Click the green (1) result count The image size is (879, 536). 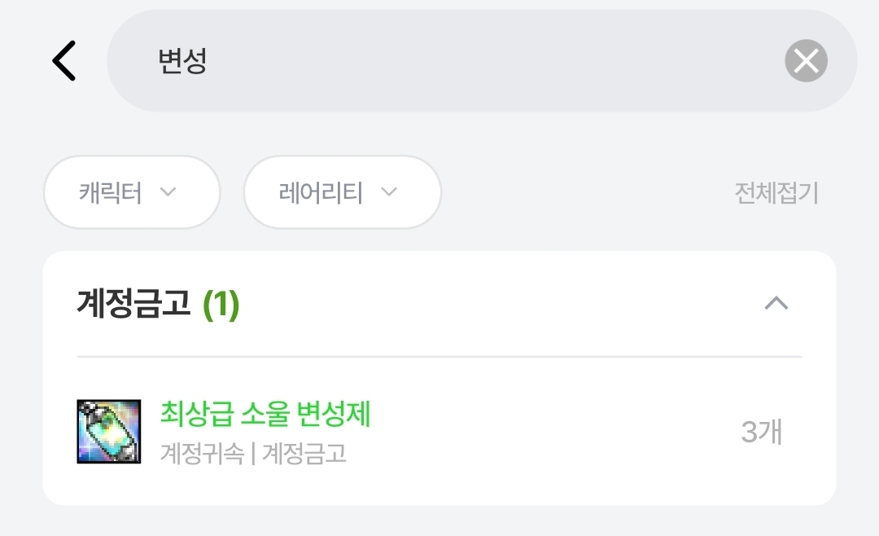221,305
